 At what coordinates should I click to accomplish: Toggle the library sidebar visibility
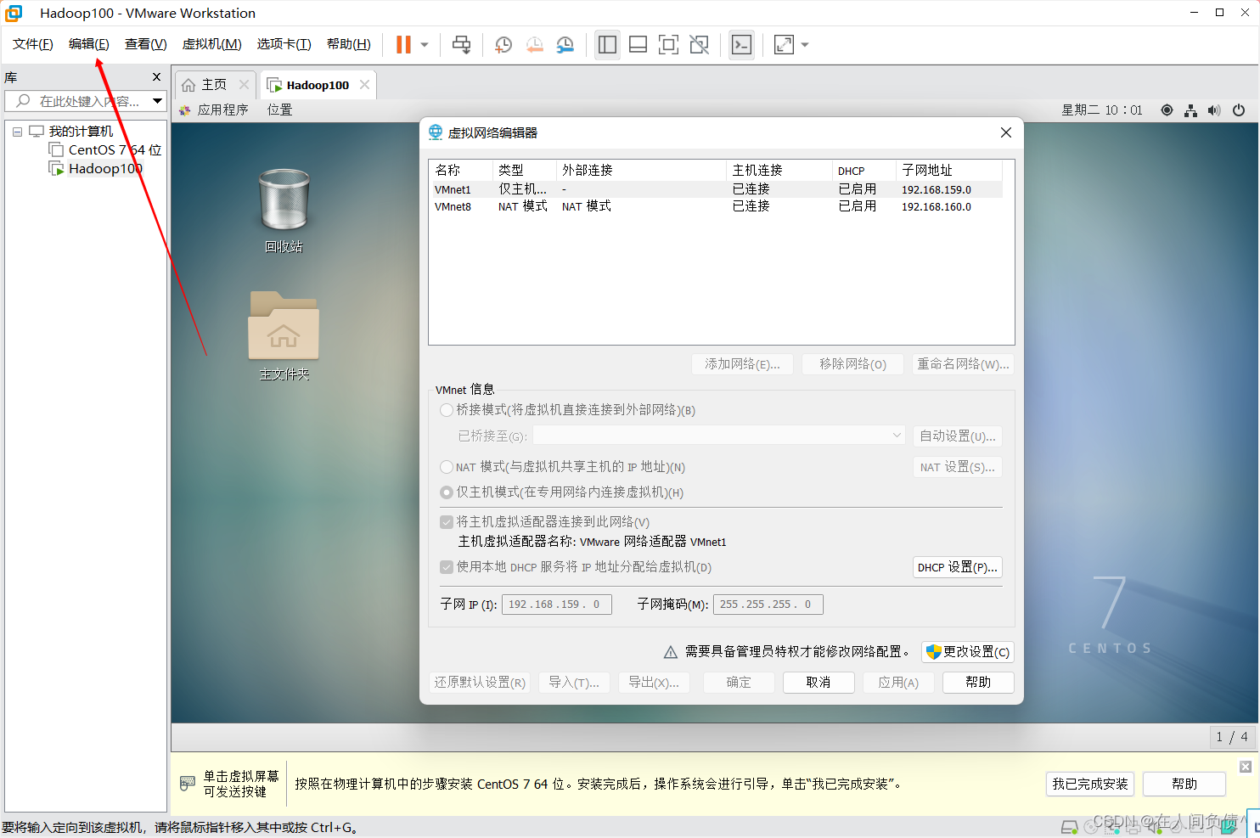(607, 44)
